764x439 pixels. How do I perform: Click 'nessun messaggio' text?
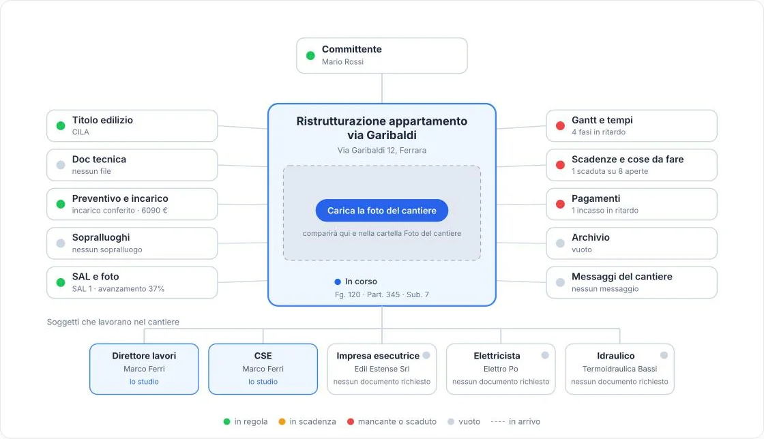[x=605, y=288]
